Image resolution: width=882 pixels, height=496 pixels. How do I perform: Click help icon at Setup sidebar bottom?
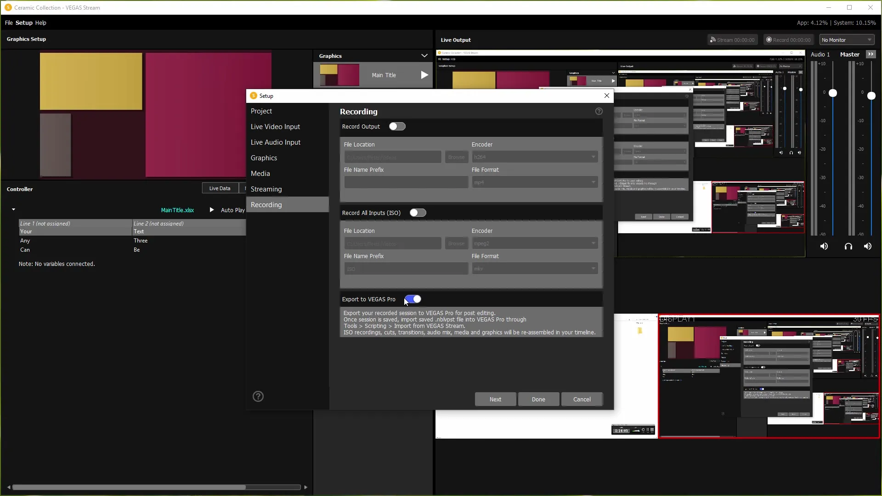[258, 396]
